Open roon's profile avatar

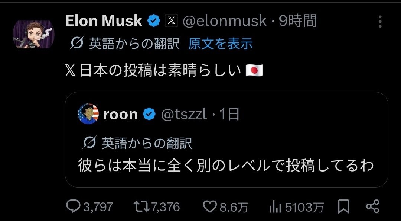click(x=88, y=114)
